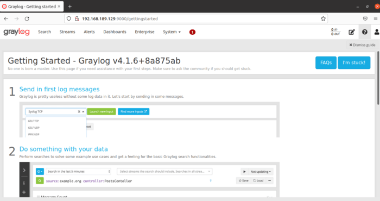
Task: Go to the Dashboards page
Action: point(115,32)
